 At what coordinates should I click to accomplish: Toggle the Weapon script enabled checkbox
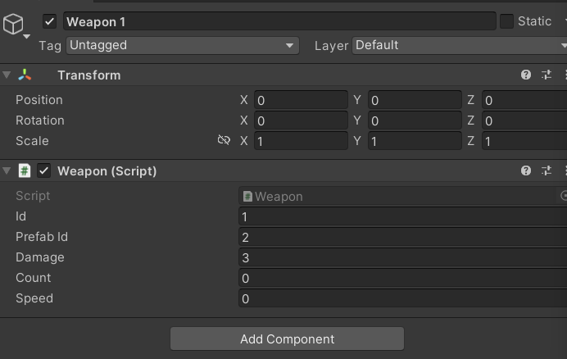click(x=44, y=170)
